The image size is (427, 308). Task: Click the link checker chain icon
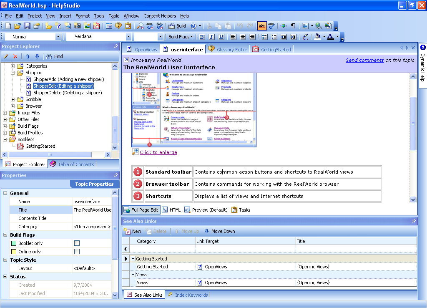[x=160, y=26]
